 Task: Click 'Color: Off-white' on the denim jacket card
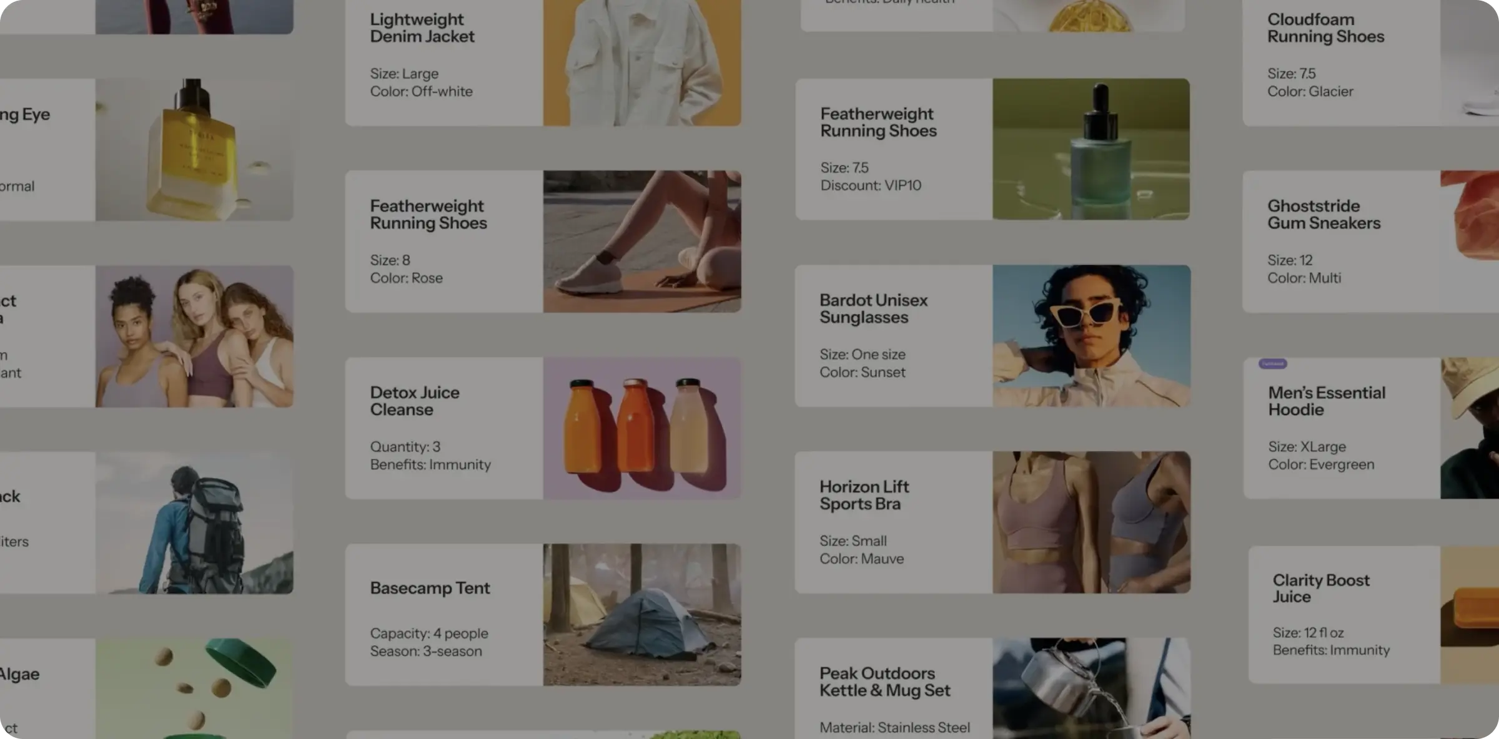(422, 91)
